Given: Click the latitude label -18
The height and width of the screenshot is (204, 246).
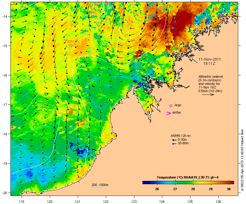Looking at the screenshot, I should 4,134.
